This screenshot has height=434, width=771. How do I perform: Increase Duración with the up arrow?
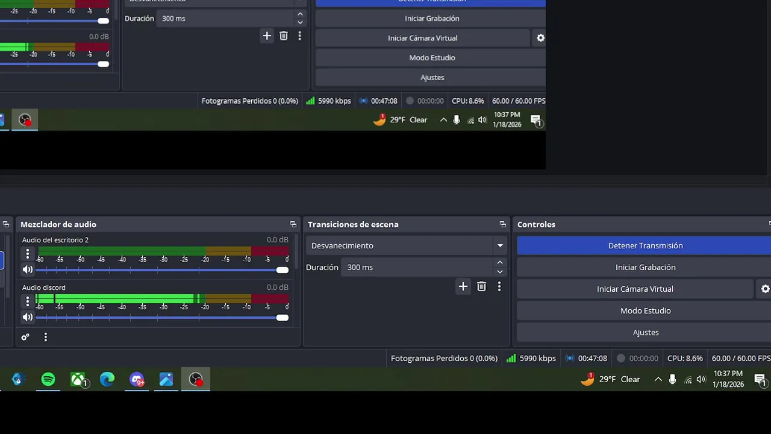tap(499, 262)
